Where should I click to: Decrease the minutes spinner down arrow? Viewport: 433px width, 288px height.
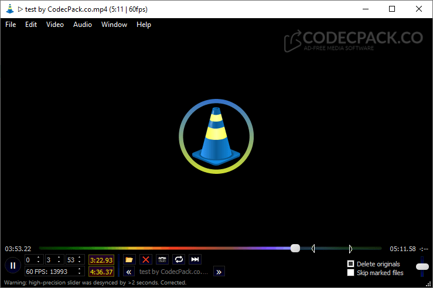pyautogui.click(x=59, y=262)
